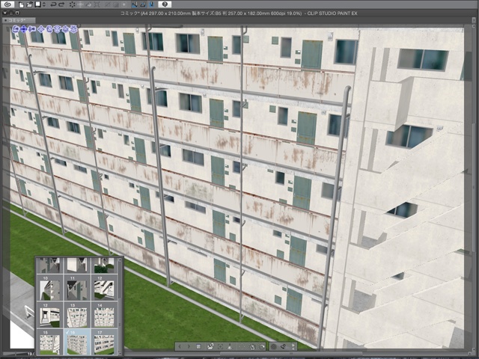This screenshot has width=479, height=359.
Task: Save the document with the toolbar icon
Action: 38,4
